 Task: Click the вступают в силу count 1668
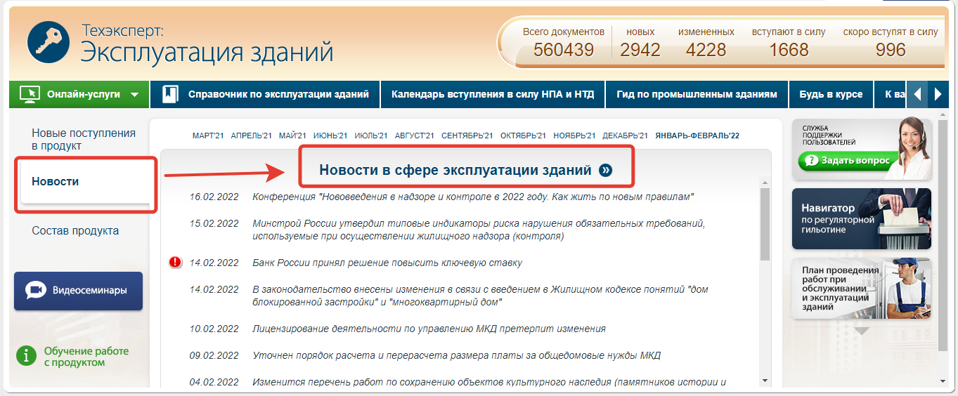coord(789,42)
